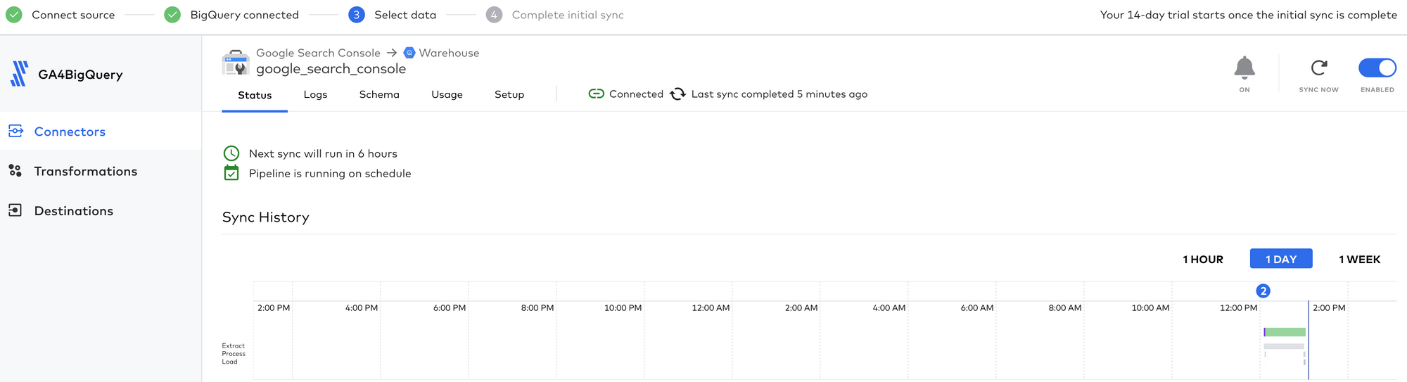1407x382 pixels.
Task: Click the green Extract bar in the timeline
Action: (x=1285, y=332)
